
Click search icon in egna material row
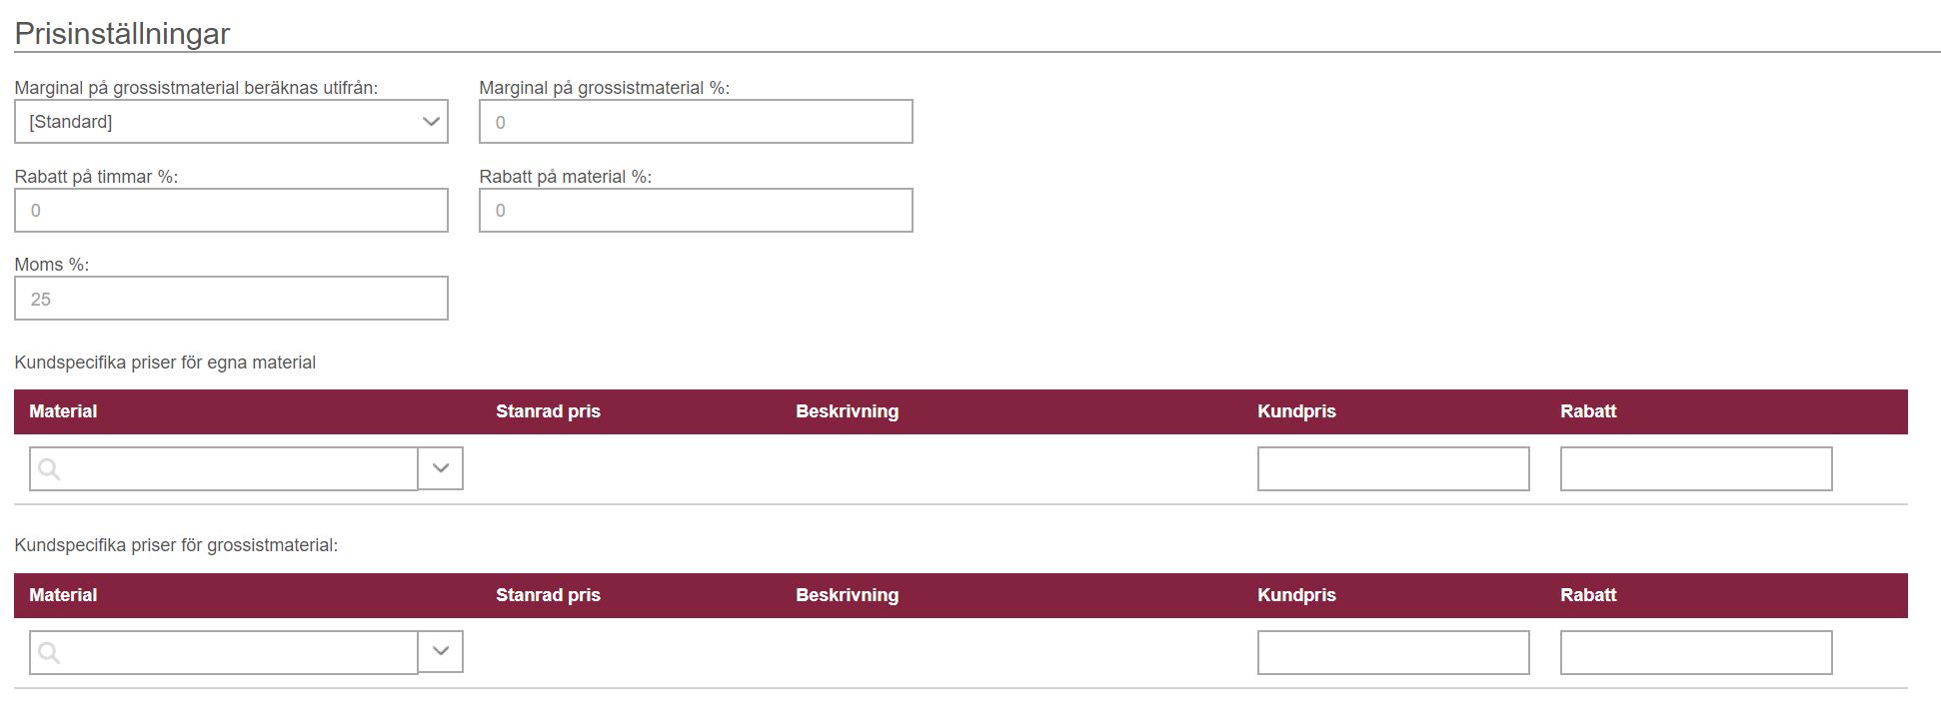tap(49, 469)
